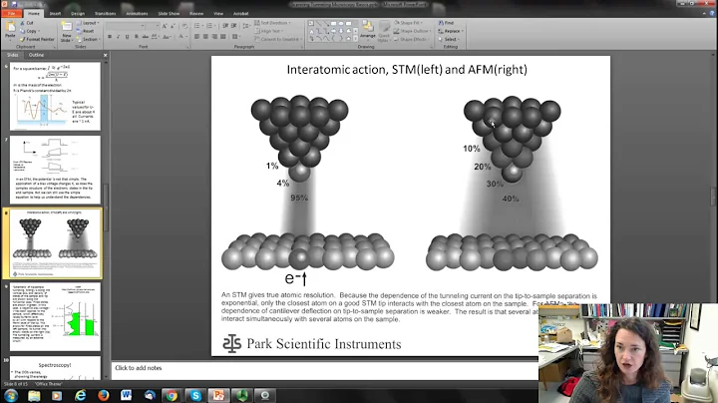Toggle Underline formatting
The image size is (718, 403).
pos(127,37)
